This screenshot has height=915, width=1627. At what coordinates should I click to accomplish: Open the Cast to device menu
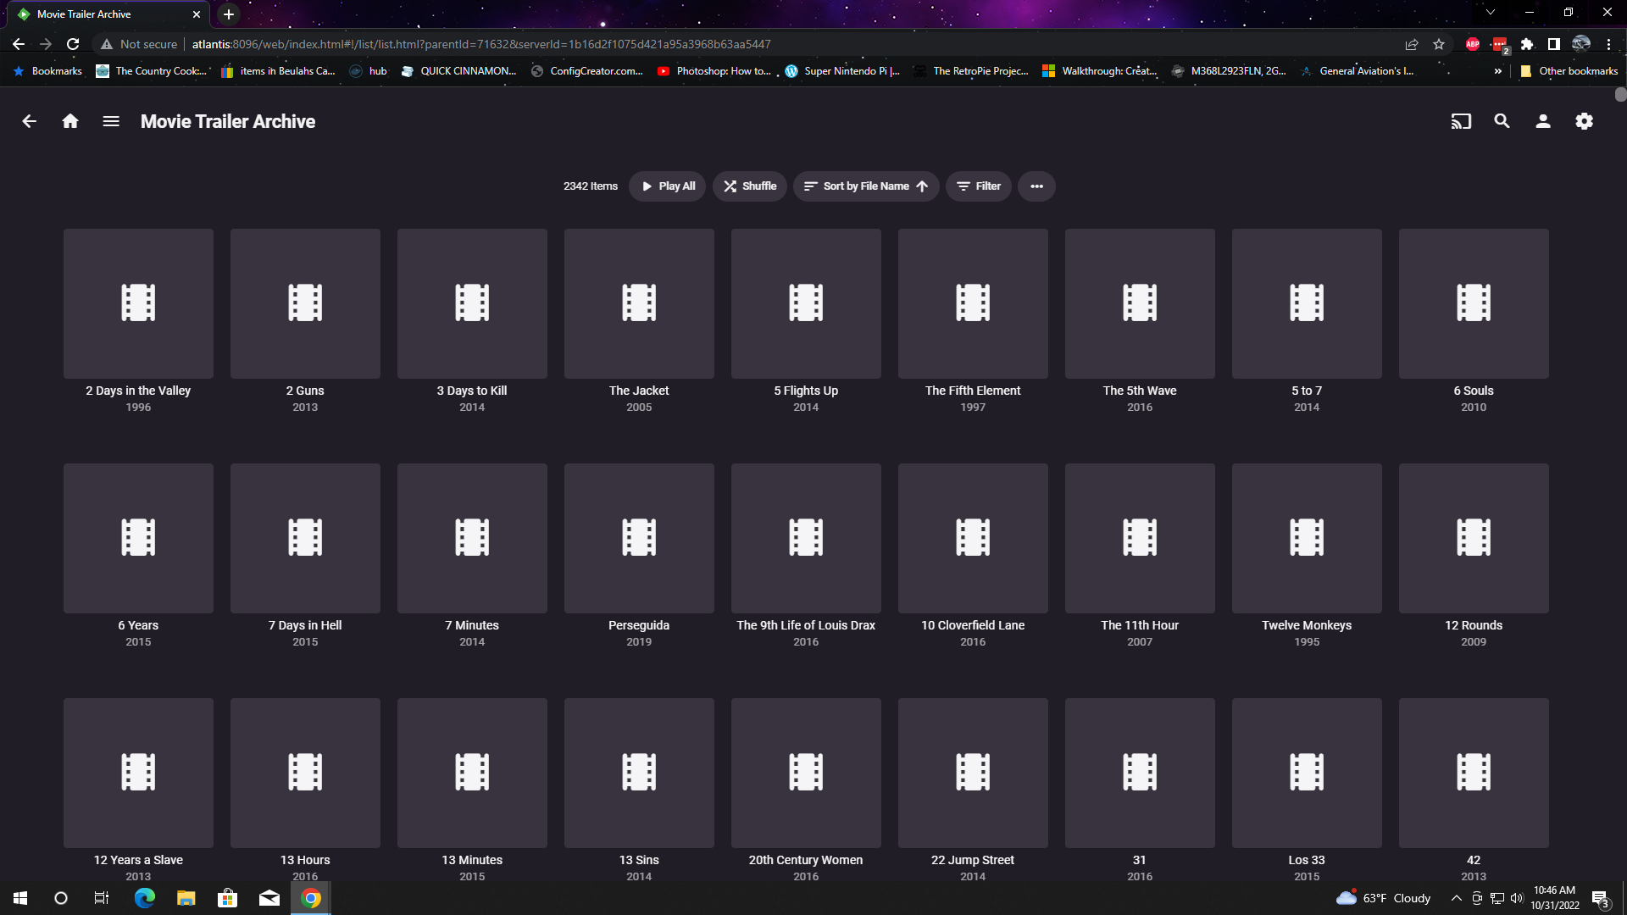click(x=1461, y=121)
